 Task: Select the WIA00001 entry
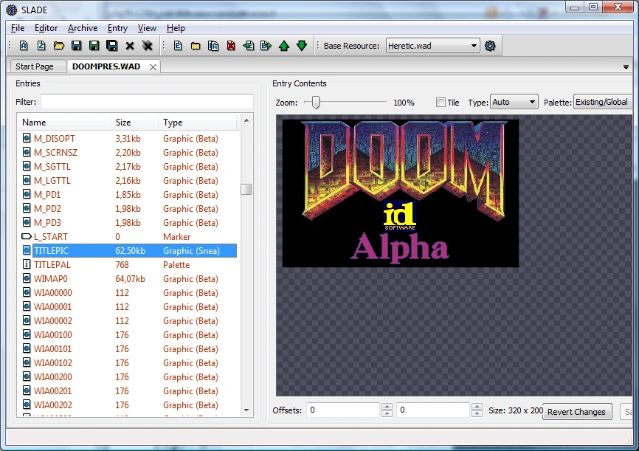pyautogui.click(x=127, y=306)
